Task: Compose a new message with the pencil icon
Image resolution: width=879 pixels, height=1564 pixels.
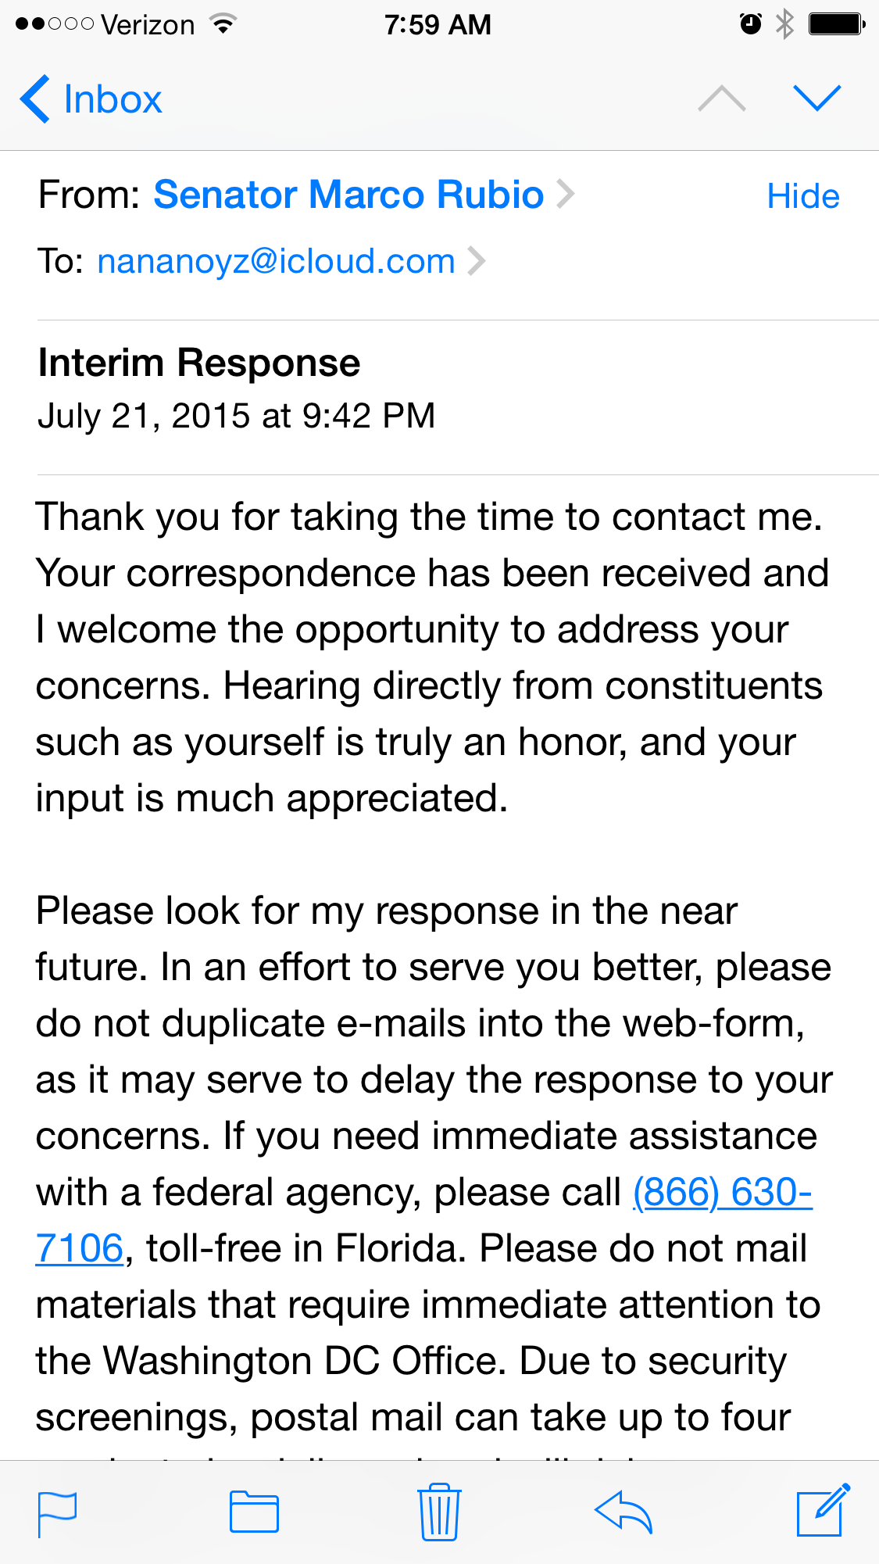Action: 822,1510
